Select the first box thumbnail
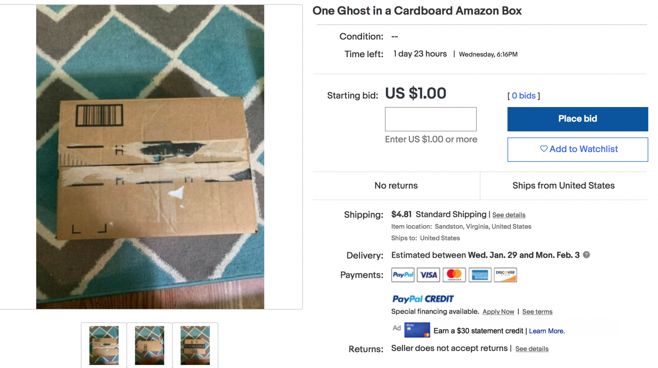The image size is (658, 368). pos(104,345)
